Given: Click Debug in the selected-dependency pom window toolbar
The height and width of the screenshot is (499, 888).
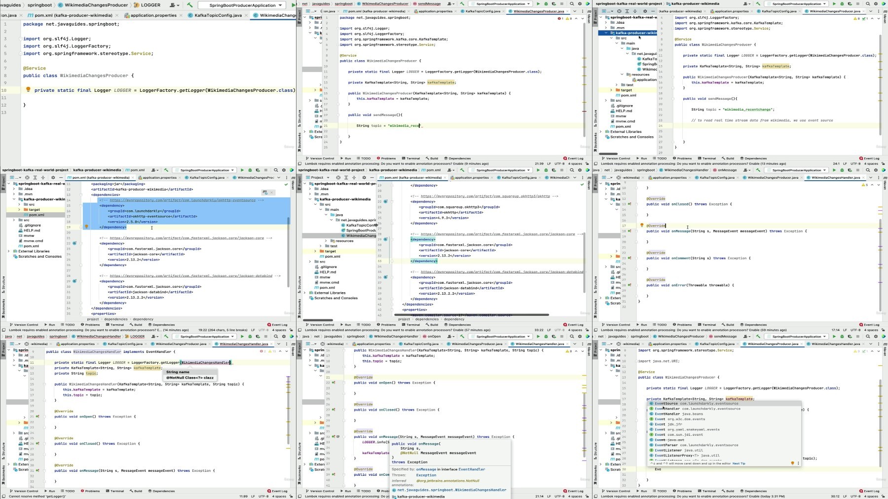Looking at the screenshot, I should [250, 170].
